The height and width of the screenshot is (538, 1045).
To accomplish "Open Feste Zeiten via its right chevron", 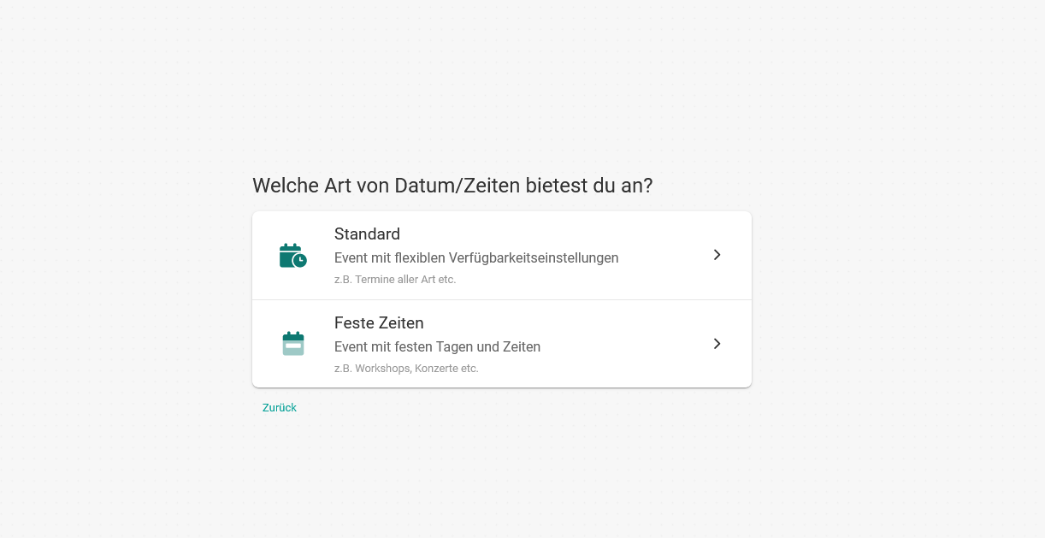I will pyautogui.click(x=717, y=344).
